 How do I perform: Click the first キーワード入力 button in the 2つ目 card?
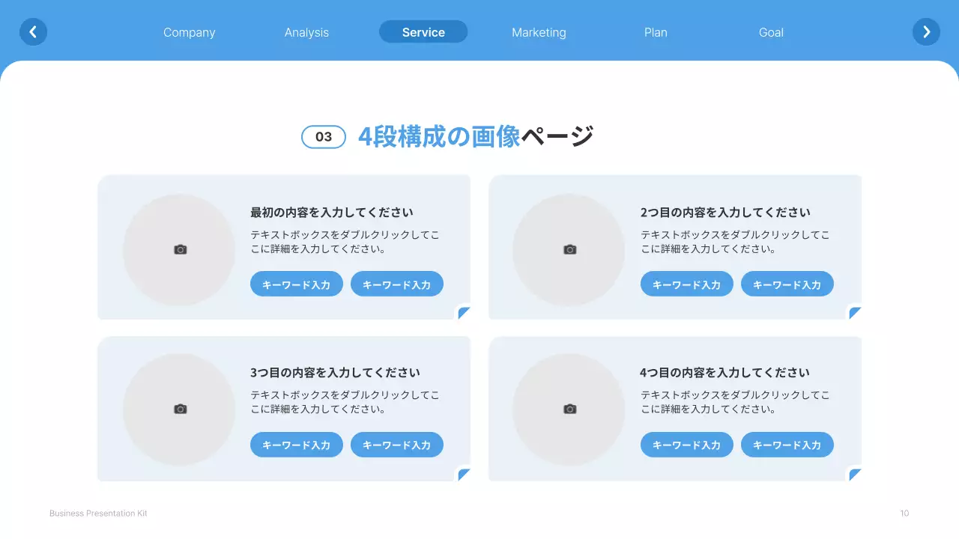point(687,284)
